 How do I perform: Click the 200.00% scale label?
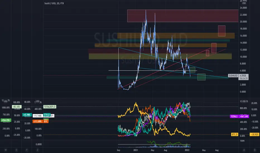244,129
